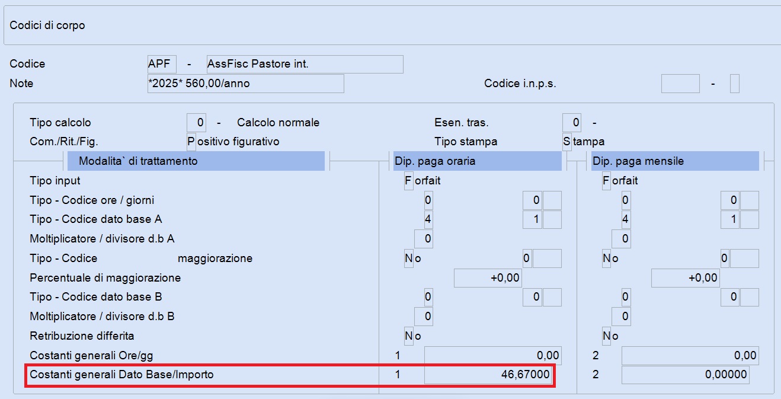Click the 'Tipo calcolo' label

pos(60,123)
